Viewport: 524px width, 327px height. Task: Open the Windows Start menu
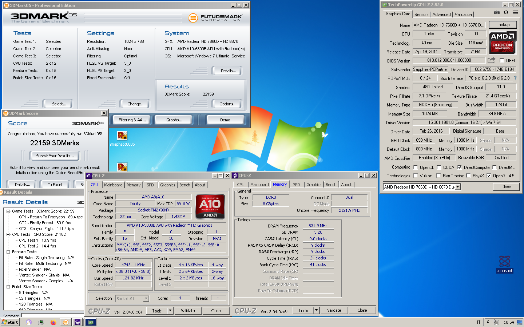(10, 322)
